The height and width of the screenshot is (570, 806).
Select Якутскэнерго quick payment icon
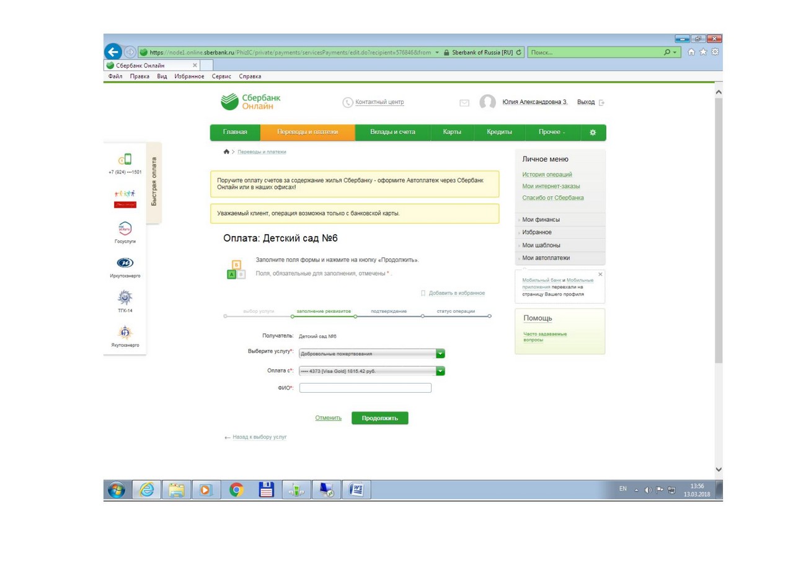(125, 332)
